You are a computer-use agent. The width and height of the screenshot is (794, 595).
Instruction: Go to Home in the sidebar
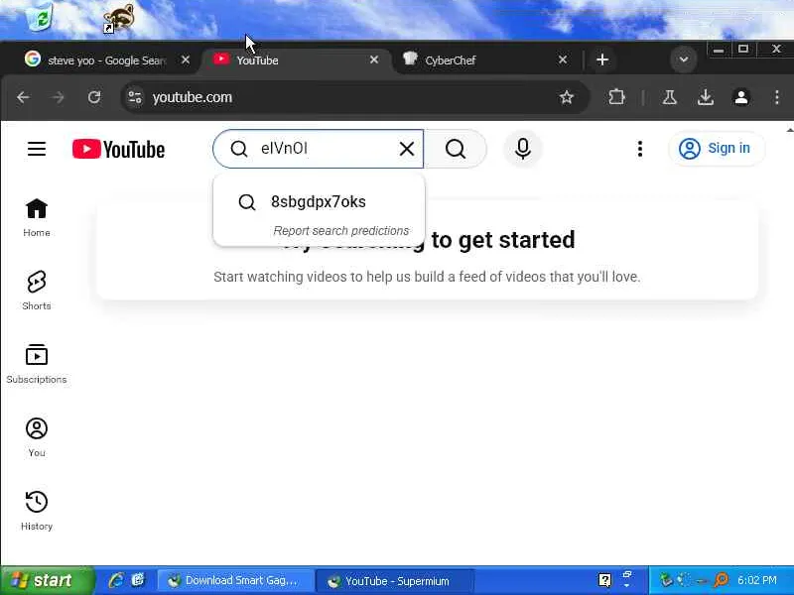[37, 218]
